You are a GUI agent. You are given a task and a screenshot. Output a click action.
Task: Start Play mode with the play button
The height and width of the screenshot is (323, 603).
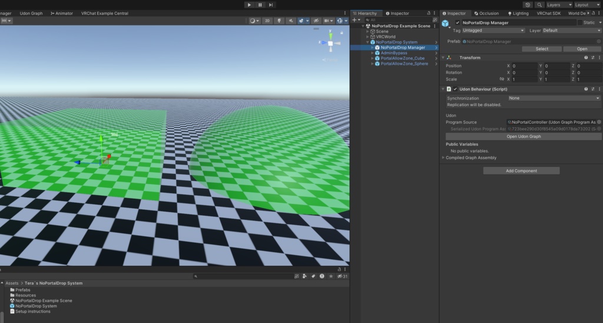click(x=249, y=5)
